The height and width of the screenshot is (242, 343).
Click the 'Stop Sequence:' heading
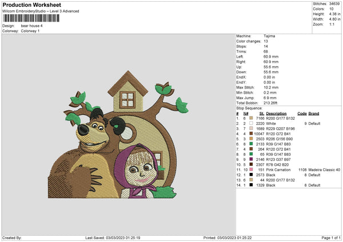249,108
